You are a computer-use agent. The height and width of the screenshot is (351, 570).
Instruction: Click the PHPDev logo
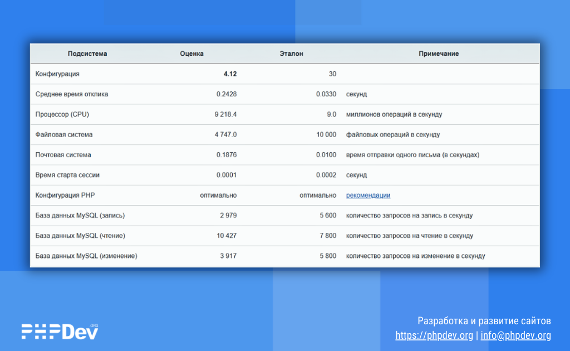tap(60, 331)
